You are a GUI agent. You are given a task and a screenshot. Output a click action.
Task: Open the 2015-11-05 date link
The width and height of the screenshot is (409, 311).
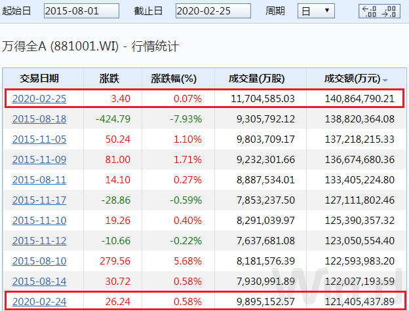click(x=39, y=139)
